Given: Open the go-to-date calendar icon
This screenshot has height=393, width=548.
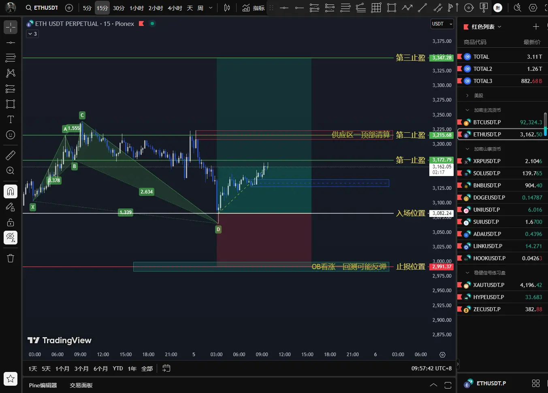Looking at the screenshot, I should pos(166,368).
